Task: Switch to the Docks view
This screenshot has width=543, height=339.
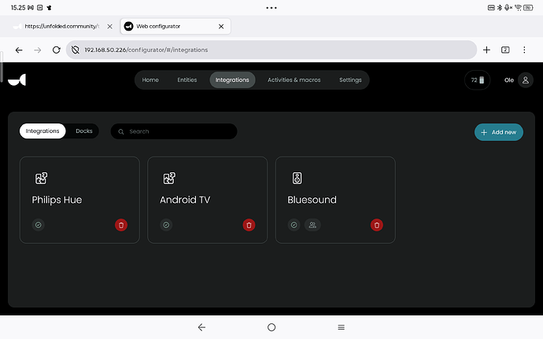Action: pos(84,131)
